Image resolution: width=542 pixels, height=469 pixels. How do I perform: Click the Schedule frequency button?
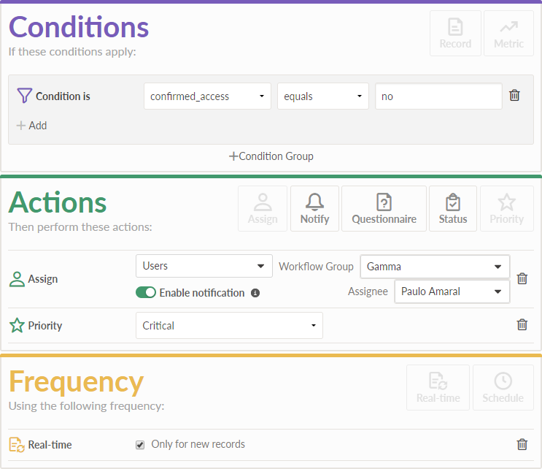[503, 387]
